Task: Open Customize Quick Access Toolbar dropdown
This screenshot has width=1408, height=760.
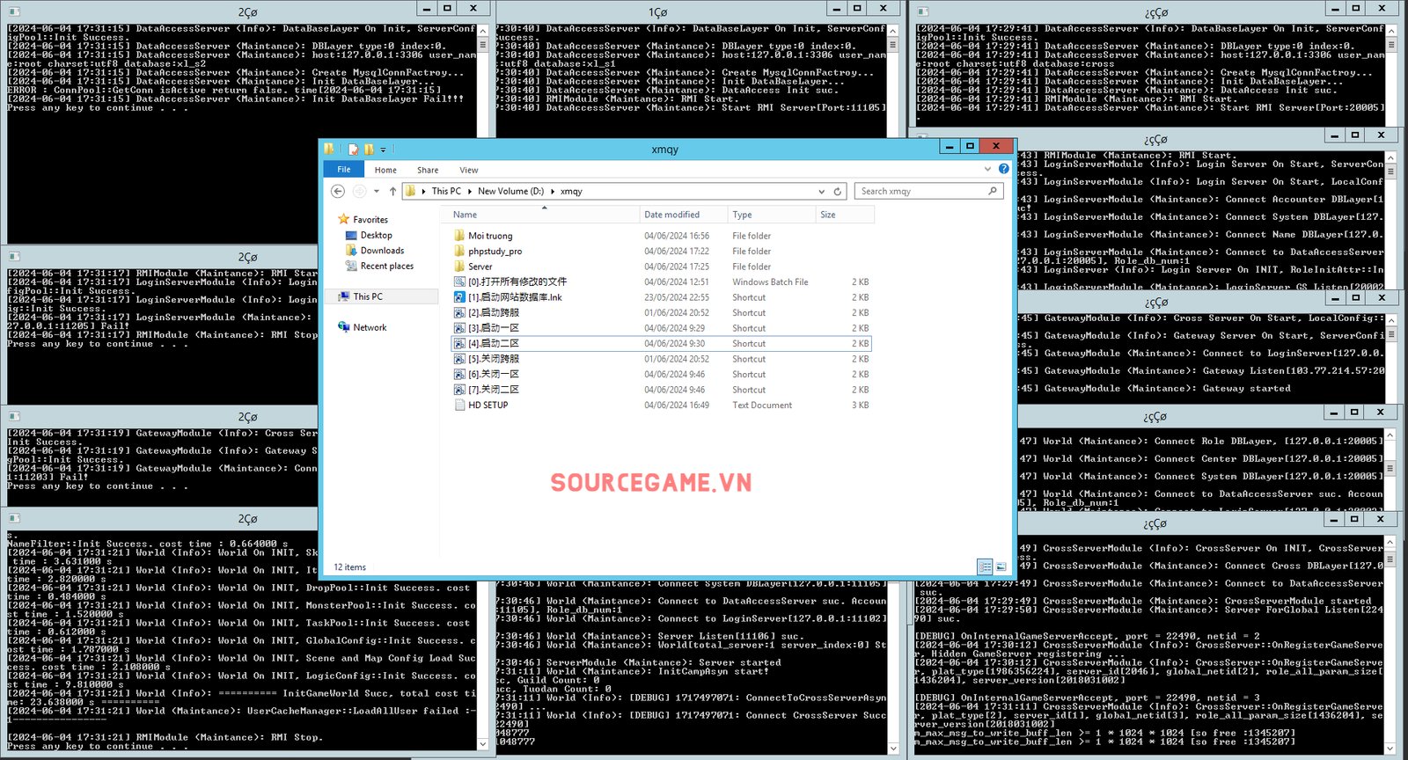Action: [383, 150]
